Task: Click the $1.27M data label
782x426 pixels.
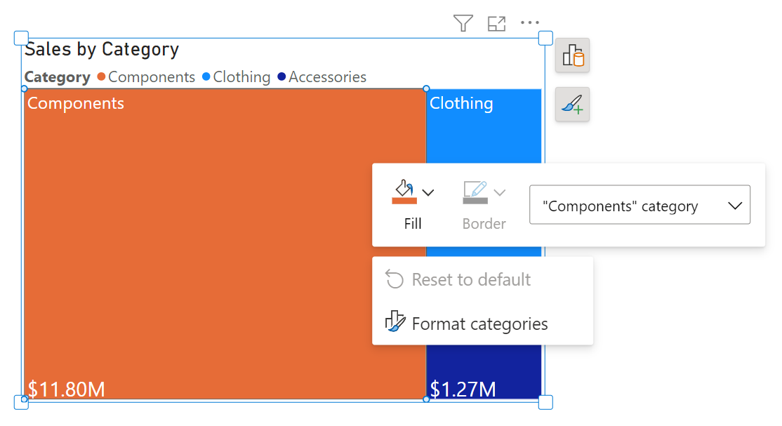Action: coord(463,389)
